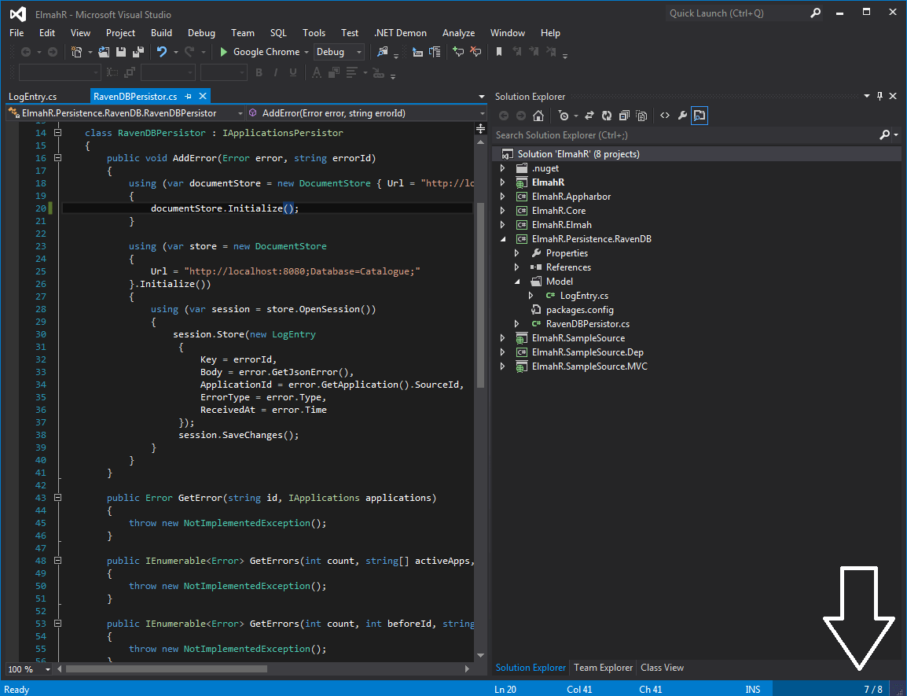Viewport: 907px width, 696px height.
Task: Open the Analyze menu
Action: click(458, 33)
